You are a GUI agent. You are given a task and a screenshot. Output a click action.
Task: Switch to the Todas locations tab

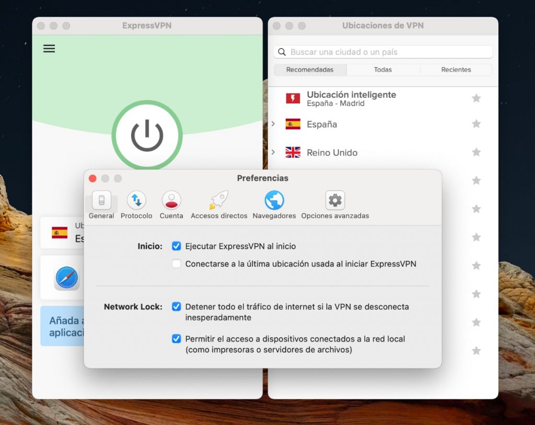point(383,70)
